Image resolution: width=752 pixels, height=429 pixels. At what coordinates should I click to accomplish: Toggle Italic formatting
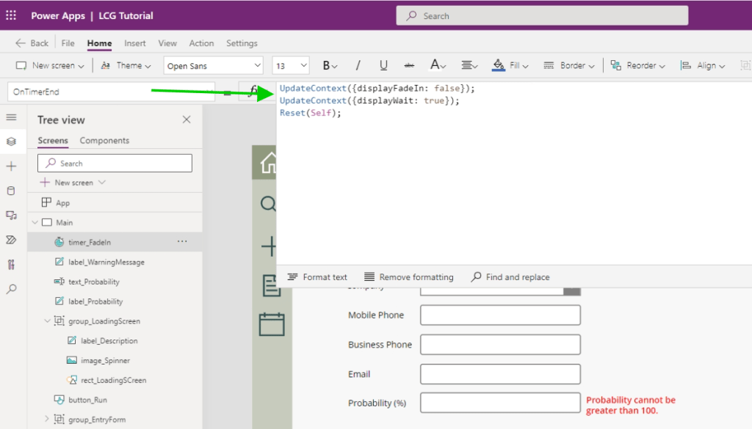coord(358,65)
